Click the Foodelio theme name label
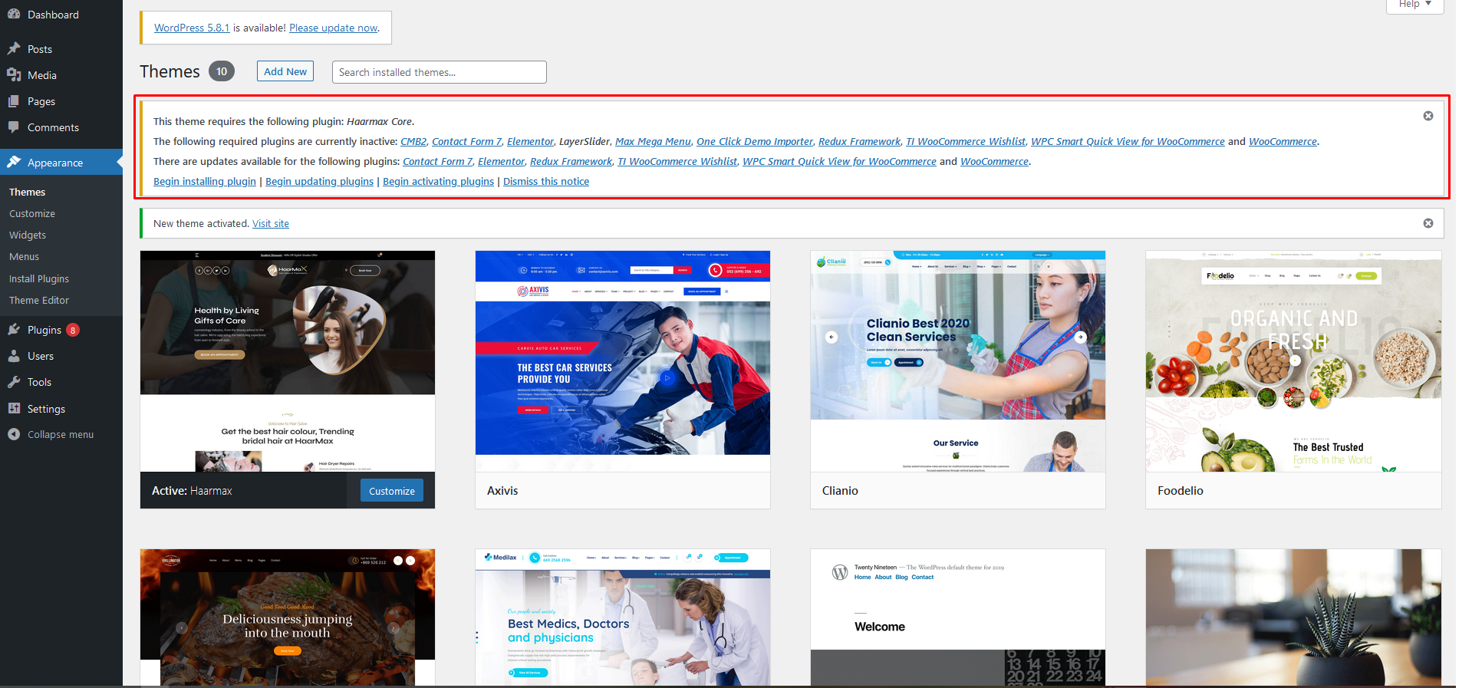 [x=1181, y=491]
